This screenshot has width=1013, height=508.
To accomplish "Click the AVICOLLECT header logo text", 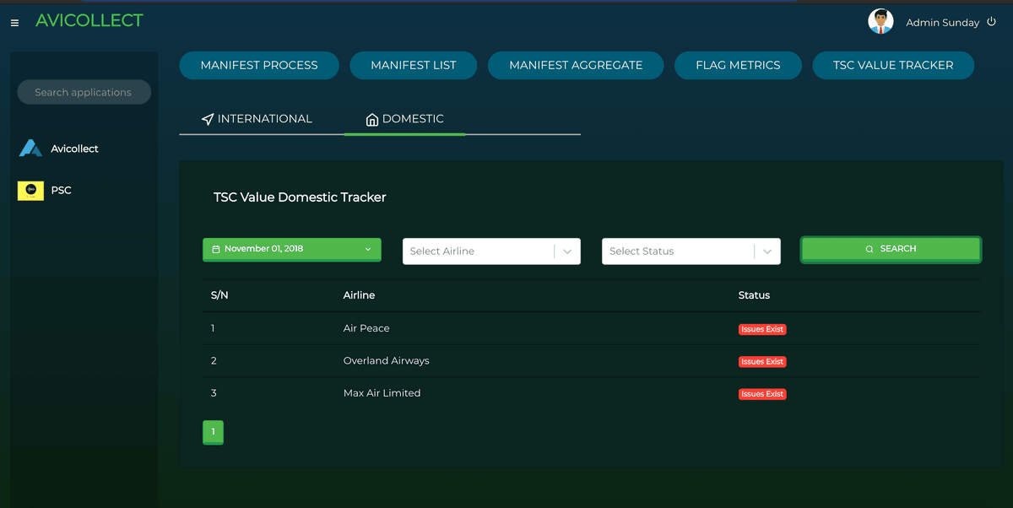I will (x=89, y=21).
